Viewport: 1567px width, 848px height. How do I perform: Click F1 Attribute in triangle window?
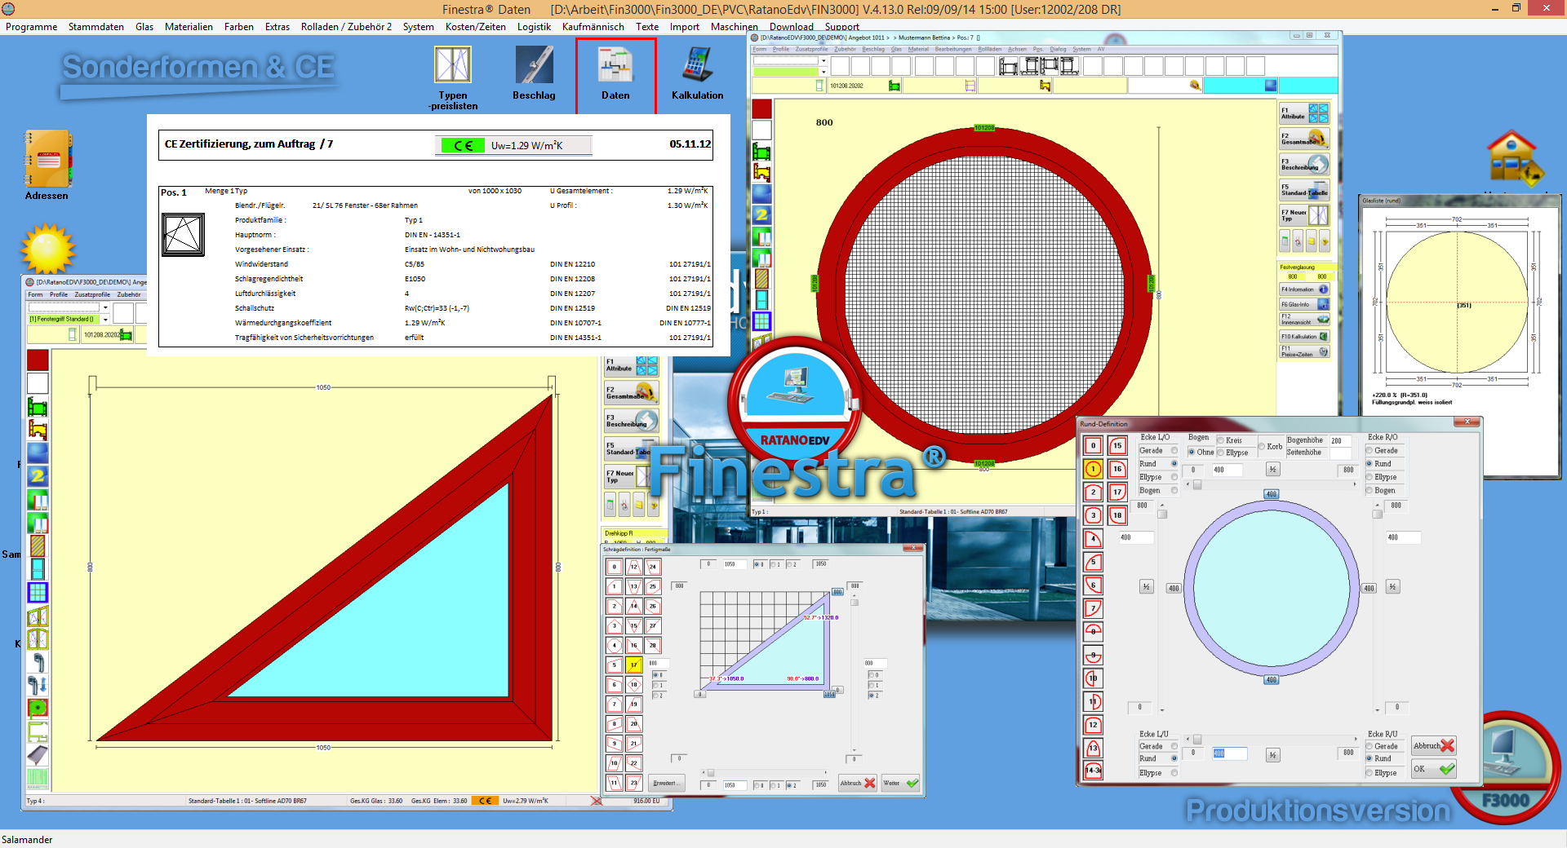(x=631, y=365)
